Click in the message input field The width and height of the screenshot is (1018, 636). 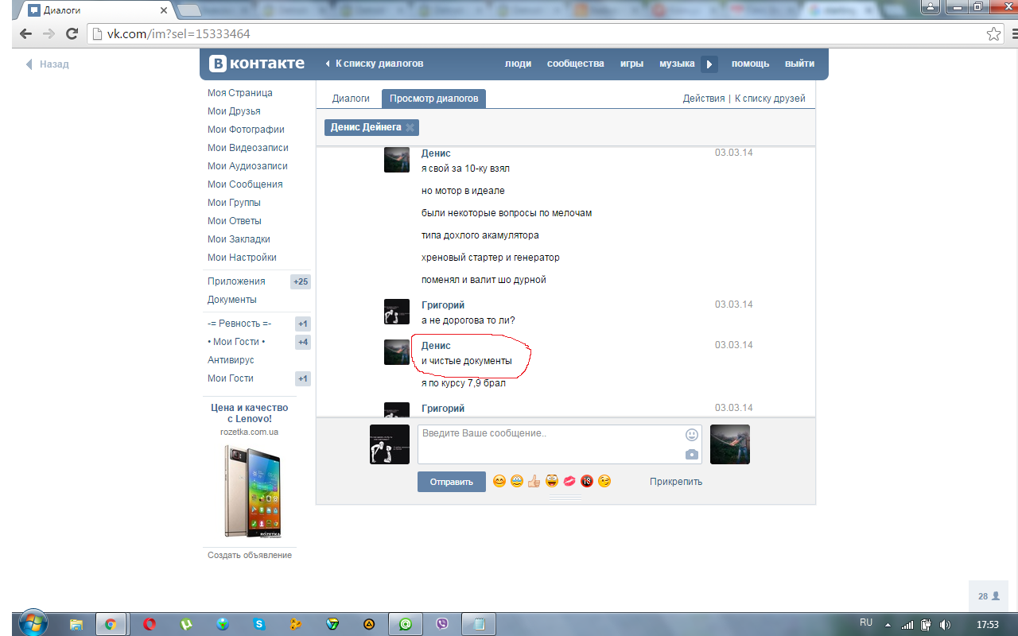[x=549, y=444]
